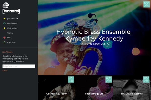This screenshot has width=151, height=100.
Task: Click the question mark icon beside Info
Action: [5, 37]
